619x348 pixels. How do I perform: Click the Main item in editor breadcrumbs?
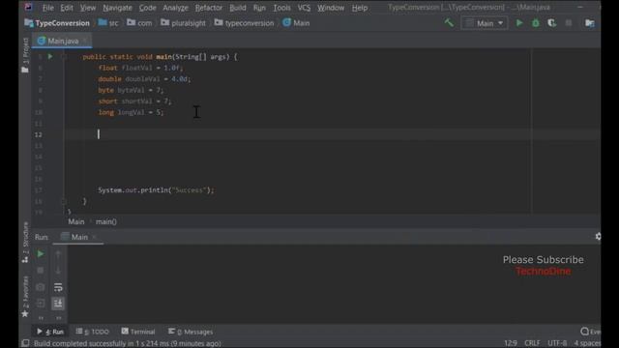click(x=76, y=221)
